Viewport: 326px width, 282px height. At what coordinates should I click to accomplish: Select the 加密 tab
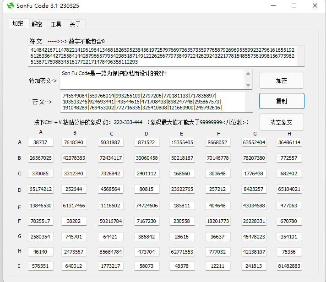pos(18,24)
